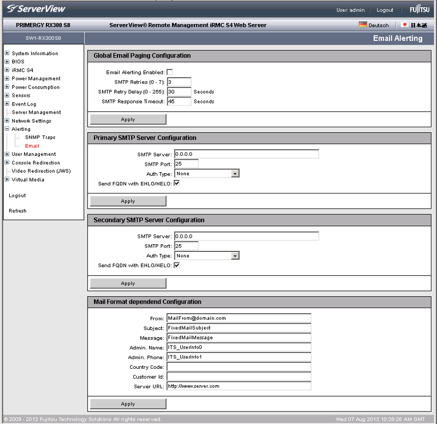Image resolution: width=437 pixels, height=424 pixels.
Task: Expand the iRMC S4 node
Action: coord(7,70)
